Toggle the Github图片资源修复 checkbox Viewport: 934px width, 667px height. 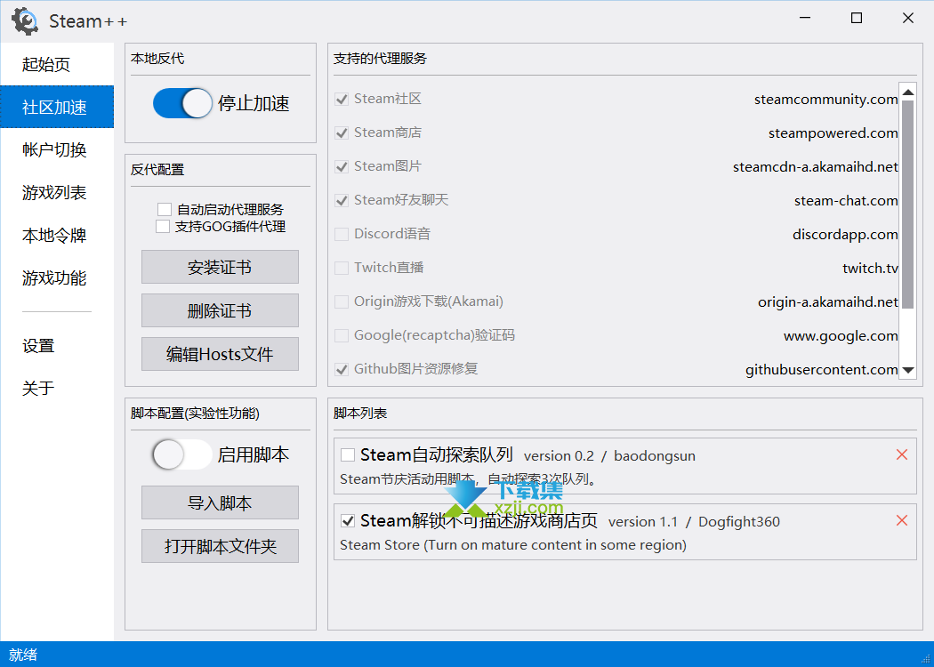pyautogui.click(x=342, y=370)
